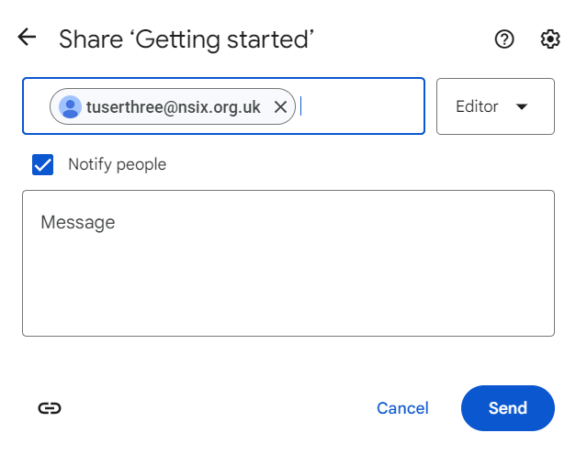Open the help question mark icon

point(503,39)
